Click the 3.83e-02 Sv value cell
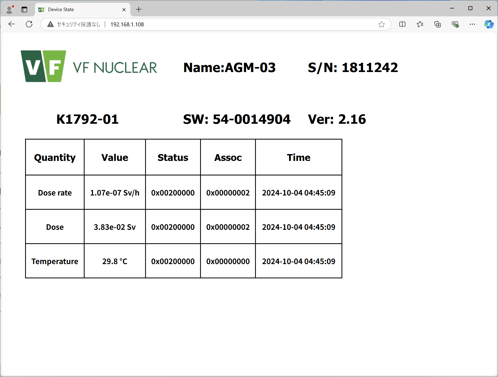This screenshot has width=498, height=377. coord(115,227)
